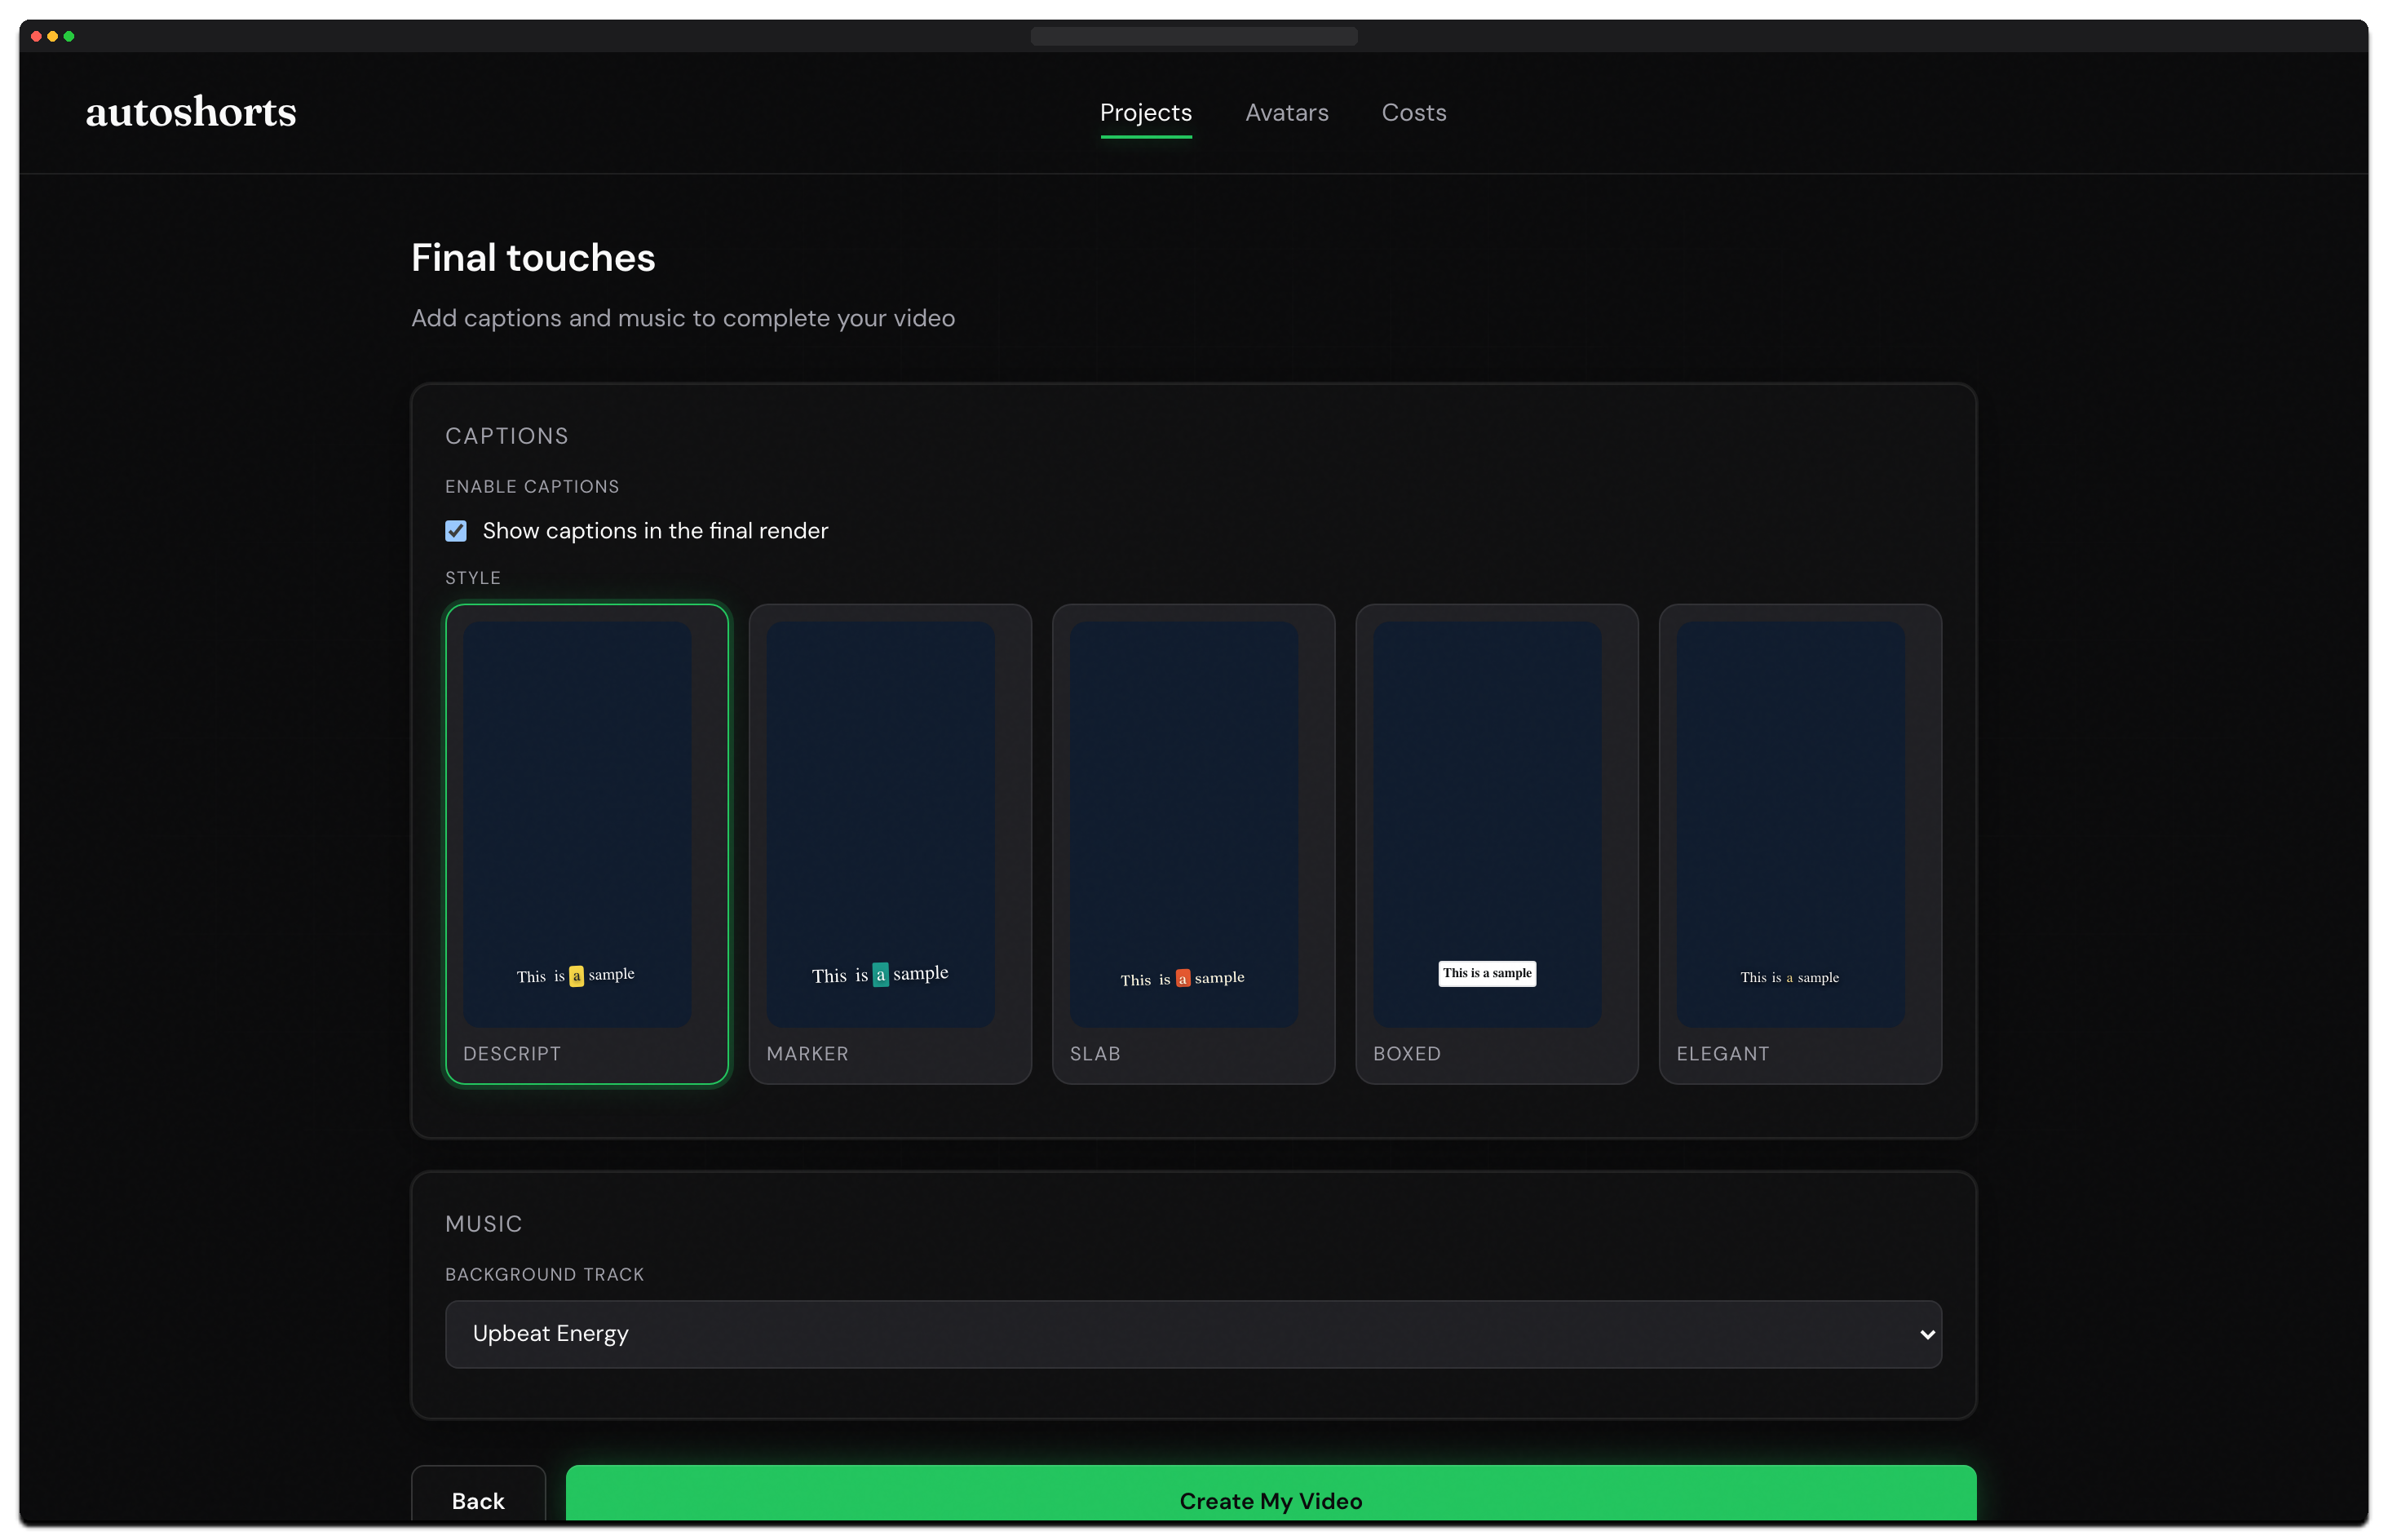Click the autoshorts logo
This screenshot has width=2388, height=1540.
pos(190,111)
